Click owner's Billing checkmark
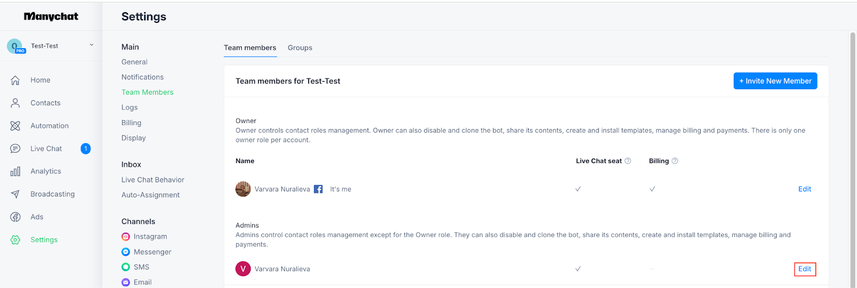857x288 pixels. [x=652, y=189]
